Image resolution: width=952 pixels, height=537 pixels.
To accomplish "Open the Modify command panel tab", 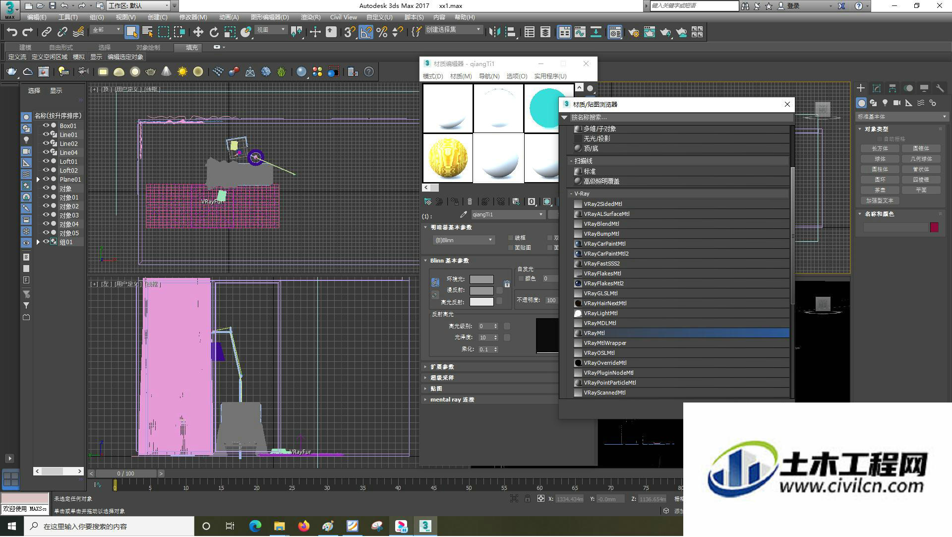I will (x=877, y=88).
